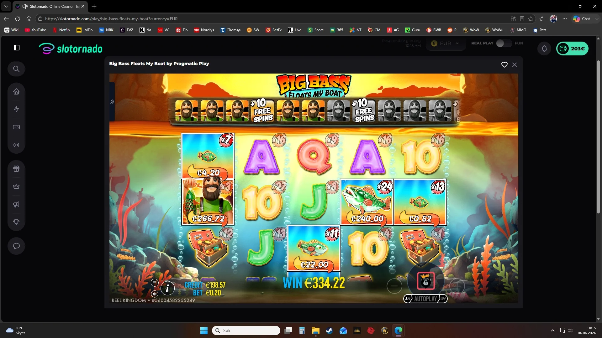Open the split screen toolbar icon

click(513, 19)
